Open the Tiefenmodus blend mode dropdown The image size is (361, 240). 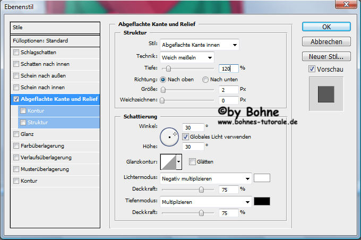pos(205,202)
